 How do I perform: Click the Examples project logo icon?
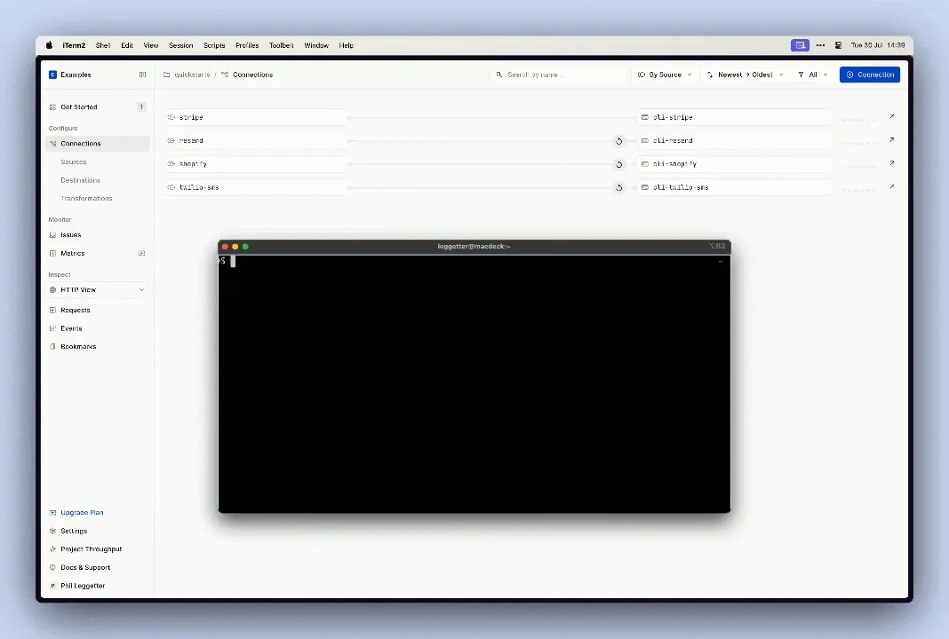coord(52,75)
